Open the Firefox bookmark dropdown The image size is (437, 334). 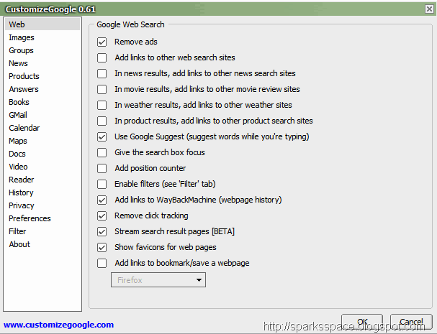coord(158,280)
